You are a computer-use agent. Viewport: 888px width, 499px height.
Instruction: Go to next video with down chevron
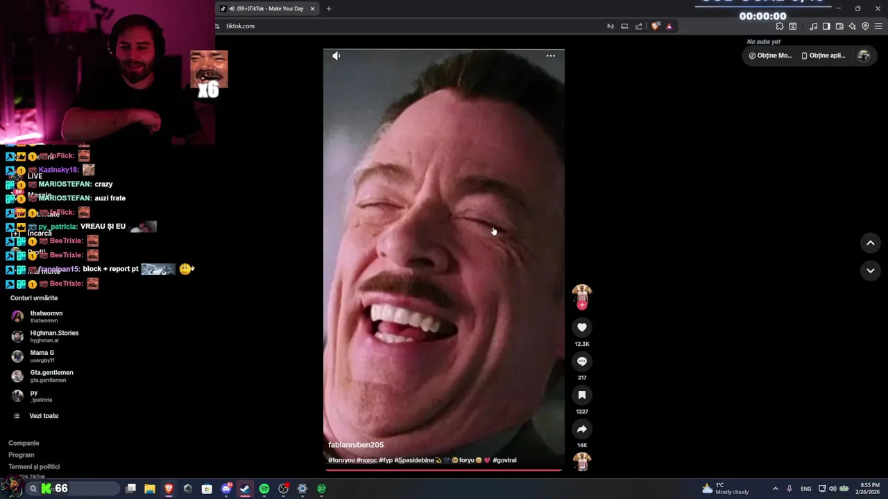click(871, 270)
